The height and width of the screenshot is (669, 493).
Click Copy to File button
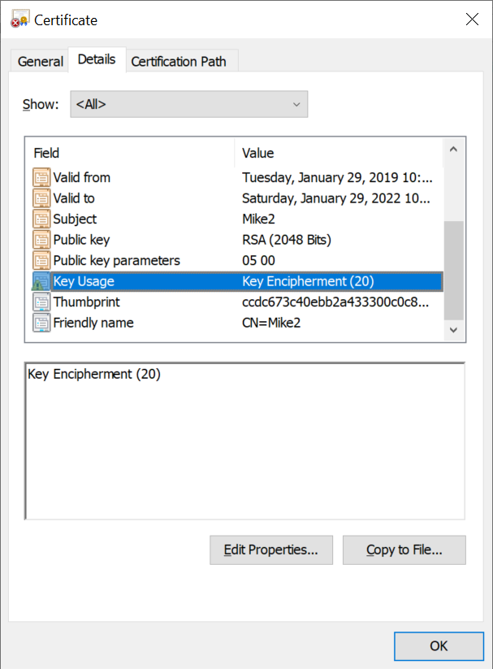[x=404, y=550]
